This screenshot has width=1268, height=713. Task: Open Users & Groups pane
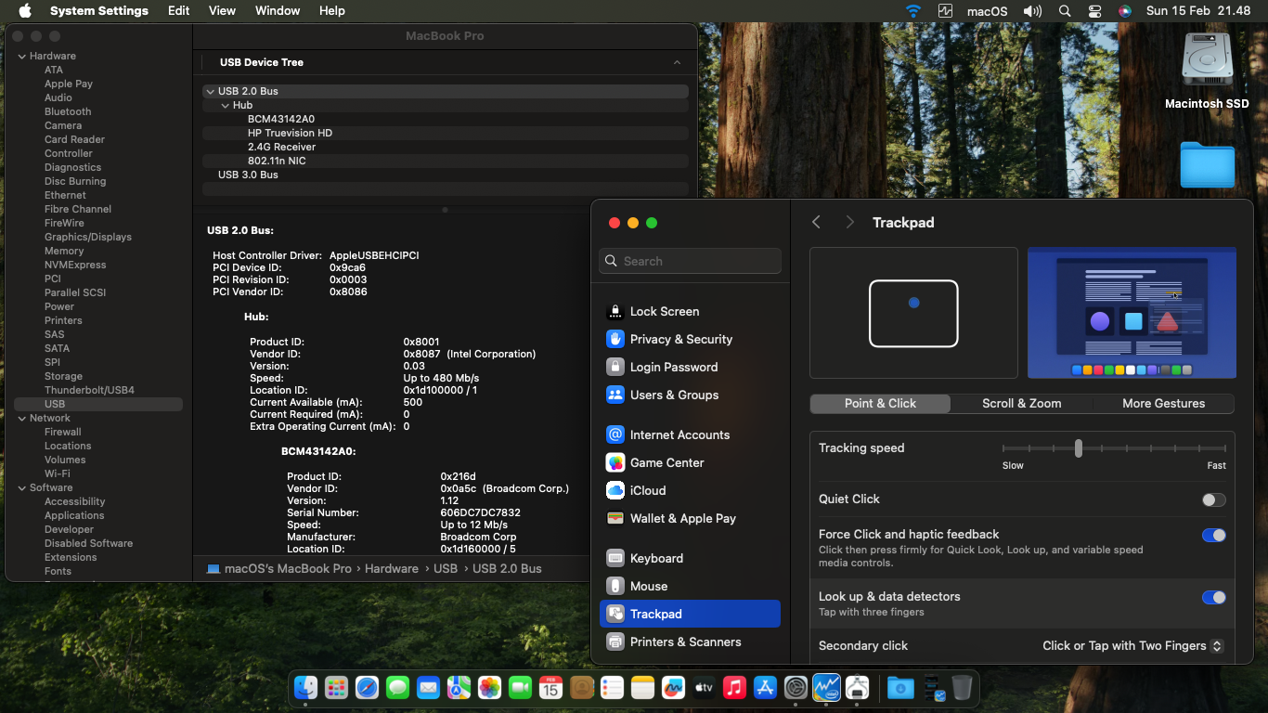(x=690, y=395)
